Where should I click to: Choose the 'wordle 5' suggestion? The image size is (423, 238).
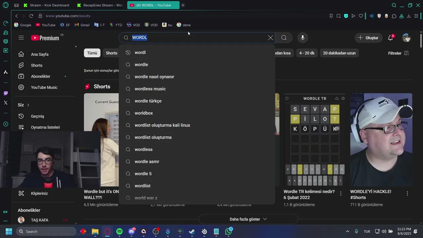[x=197, y=174]
